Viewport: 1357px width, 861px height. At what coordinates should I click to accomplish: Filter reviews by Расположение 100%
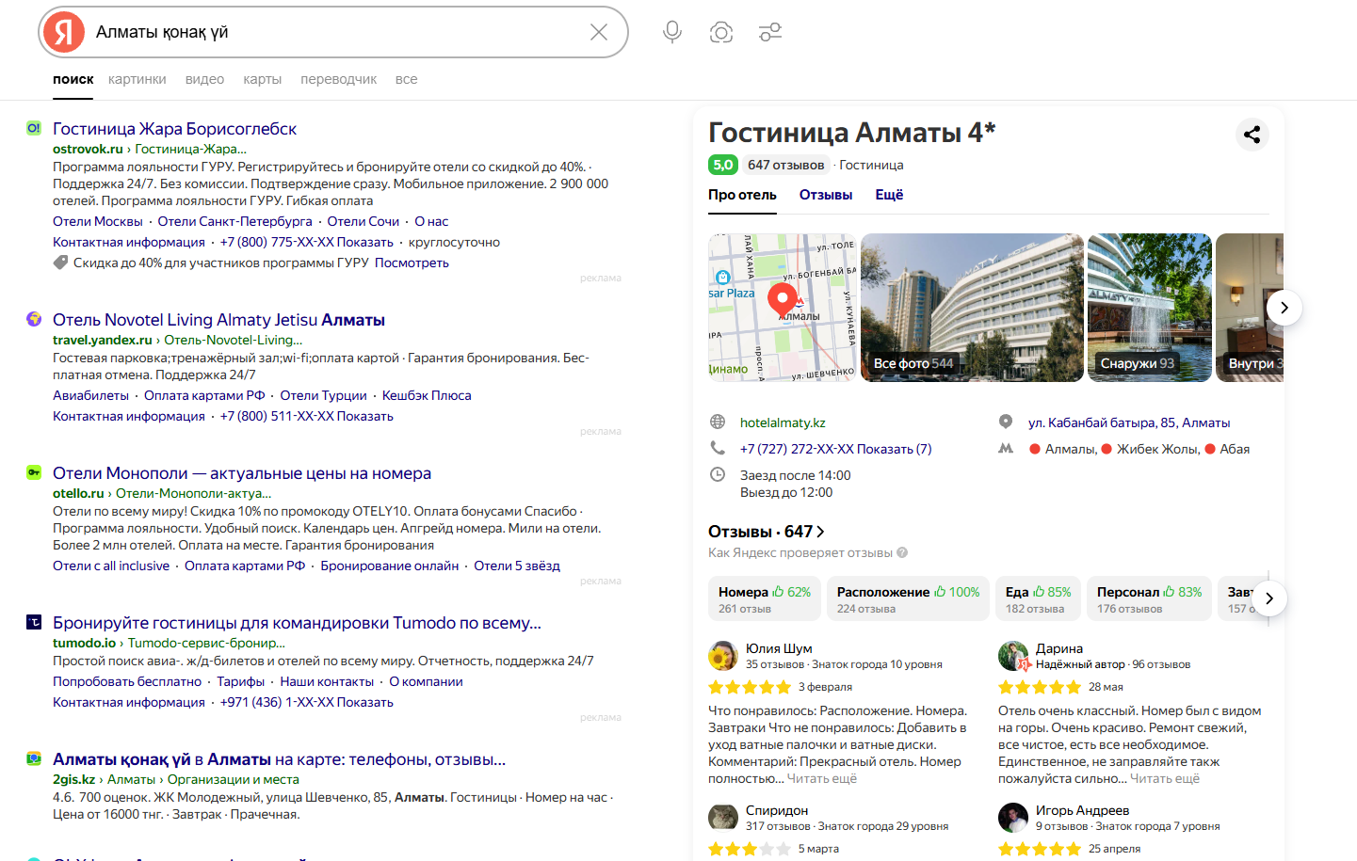[908, 598]
